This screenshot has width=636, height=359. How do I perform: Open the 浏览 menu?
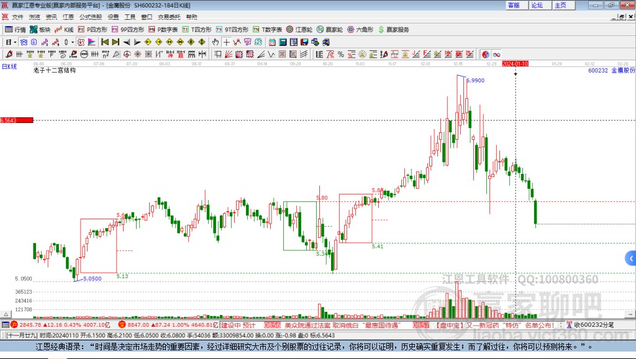35,17
